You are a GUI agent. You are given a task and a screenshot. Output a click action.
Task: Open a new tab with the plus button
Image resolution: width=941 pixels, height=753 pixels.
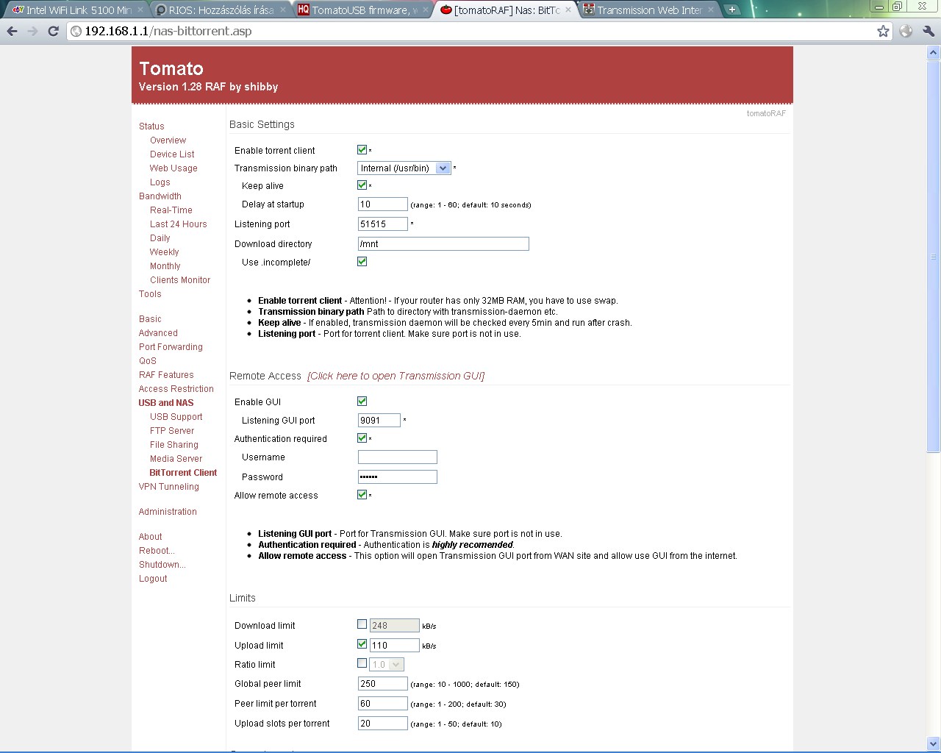click(732, 10)
